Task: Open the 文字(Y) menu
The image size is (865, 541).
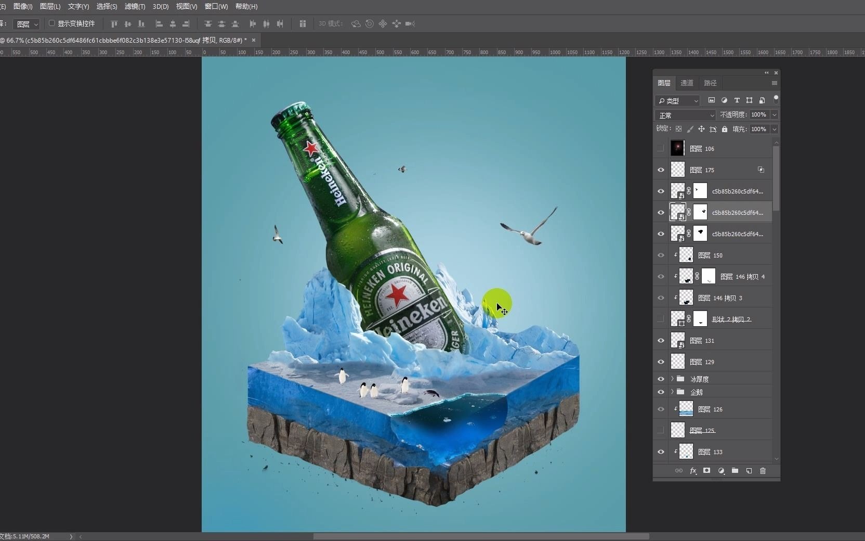Action: 78,6
